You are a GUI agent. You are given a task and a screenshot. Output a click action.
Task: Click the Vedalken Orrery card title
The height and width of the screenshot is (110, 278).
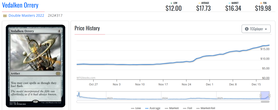[20, 5]
